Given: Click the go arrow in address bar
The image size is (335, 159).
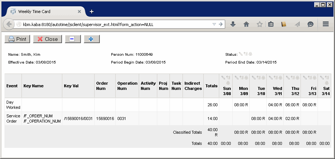Looking at the screenshot, I should click(220, 25).
